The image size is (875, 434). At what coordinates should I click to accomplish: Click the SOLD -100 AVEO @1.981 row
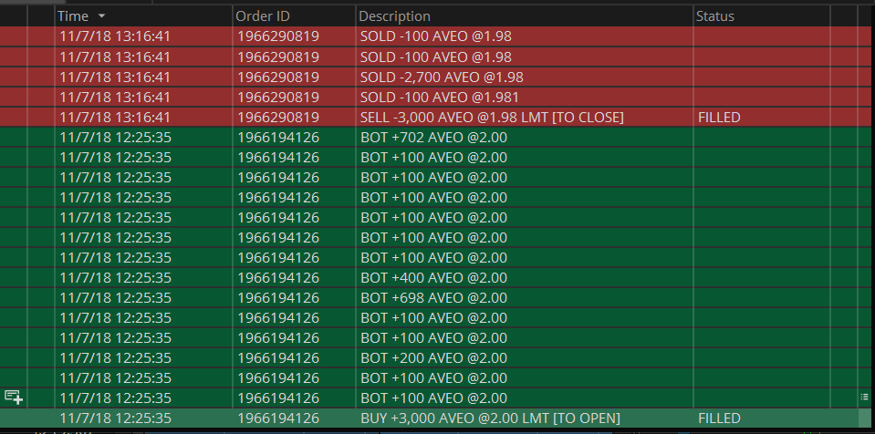pyautogui.click(x=443, y=97)
